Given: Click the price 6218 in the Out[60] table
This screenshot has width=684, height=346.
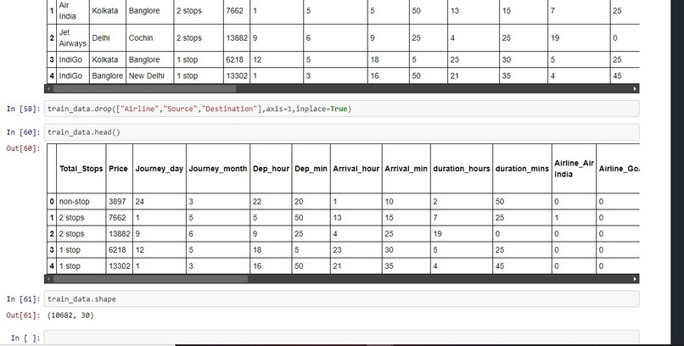Looking at the screenshot, I should 117,249.
